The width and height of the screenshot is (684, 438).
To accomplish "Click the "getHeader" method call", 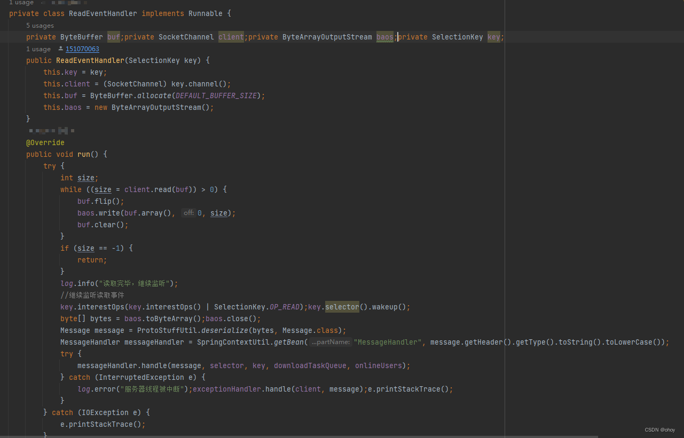I will pyautogui.click(x=484, y=342).
